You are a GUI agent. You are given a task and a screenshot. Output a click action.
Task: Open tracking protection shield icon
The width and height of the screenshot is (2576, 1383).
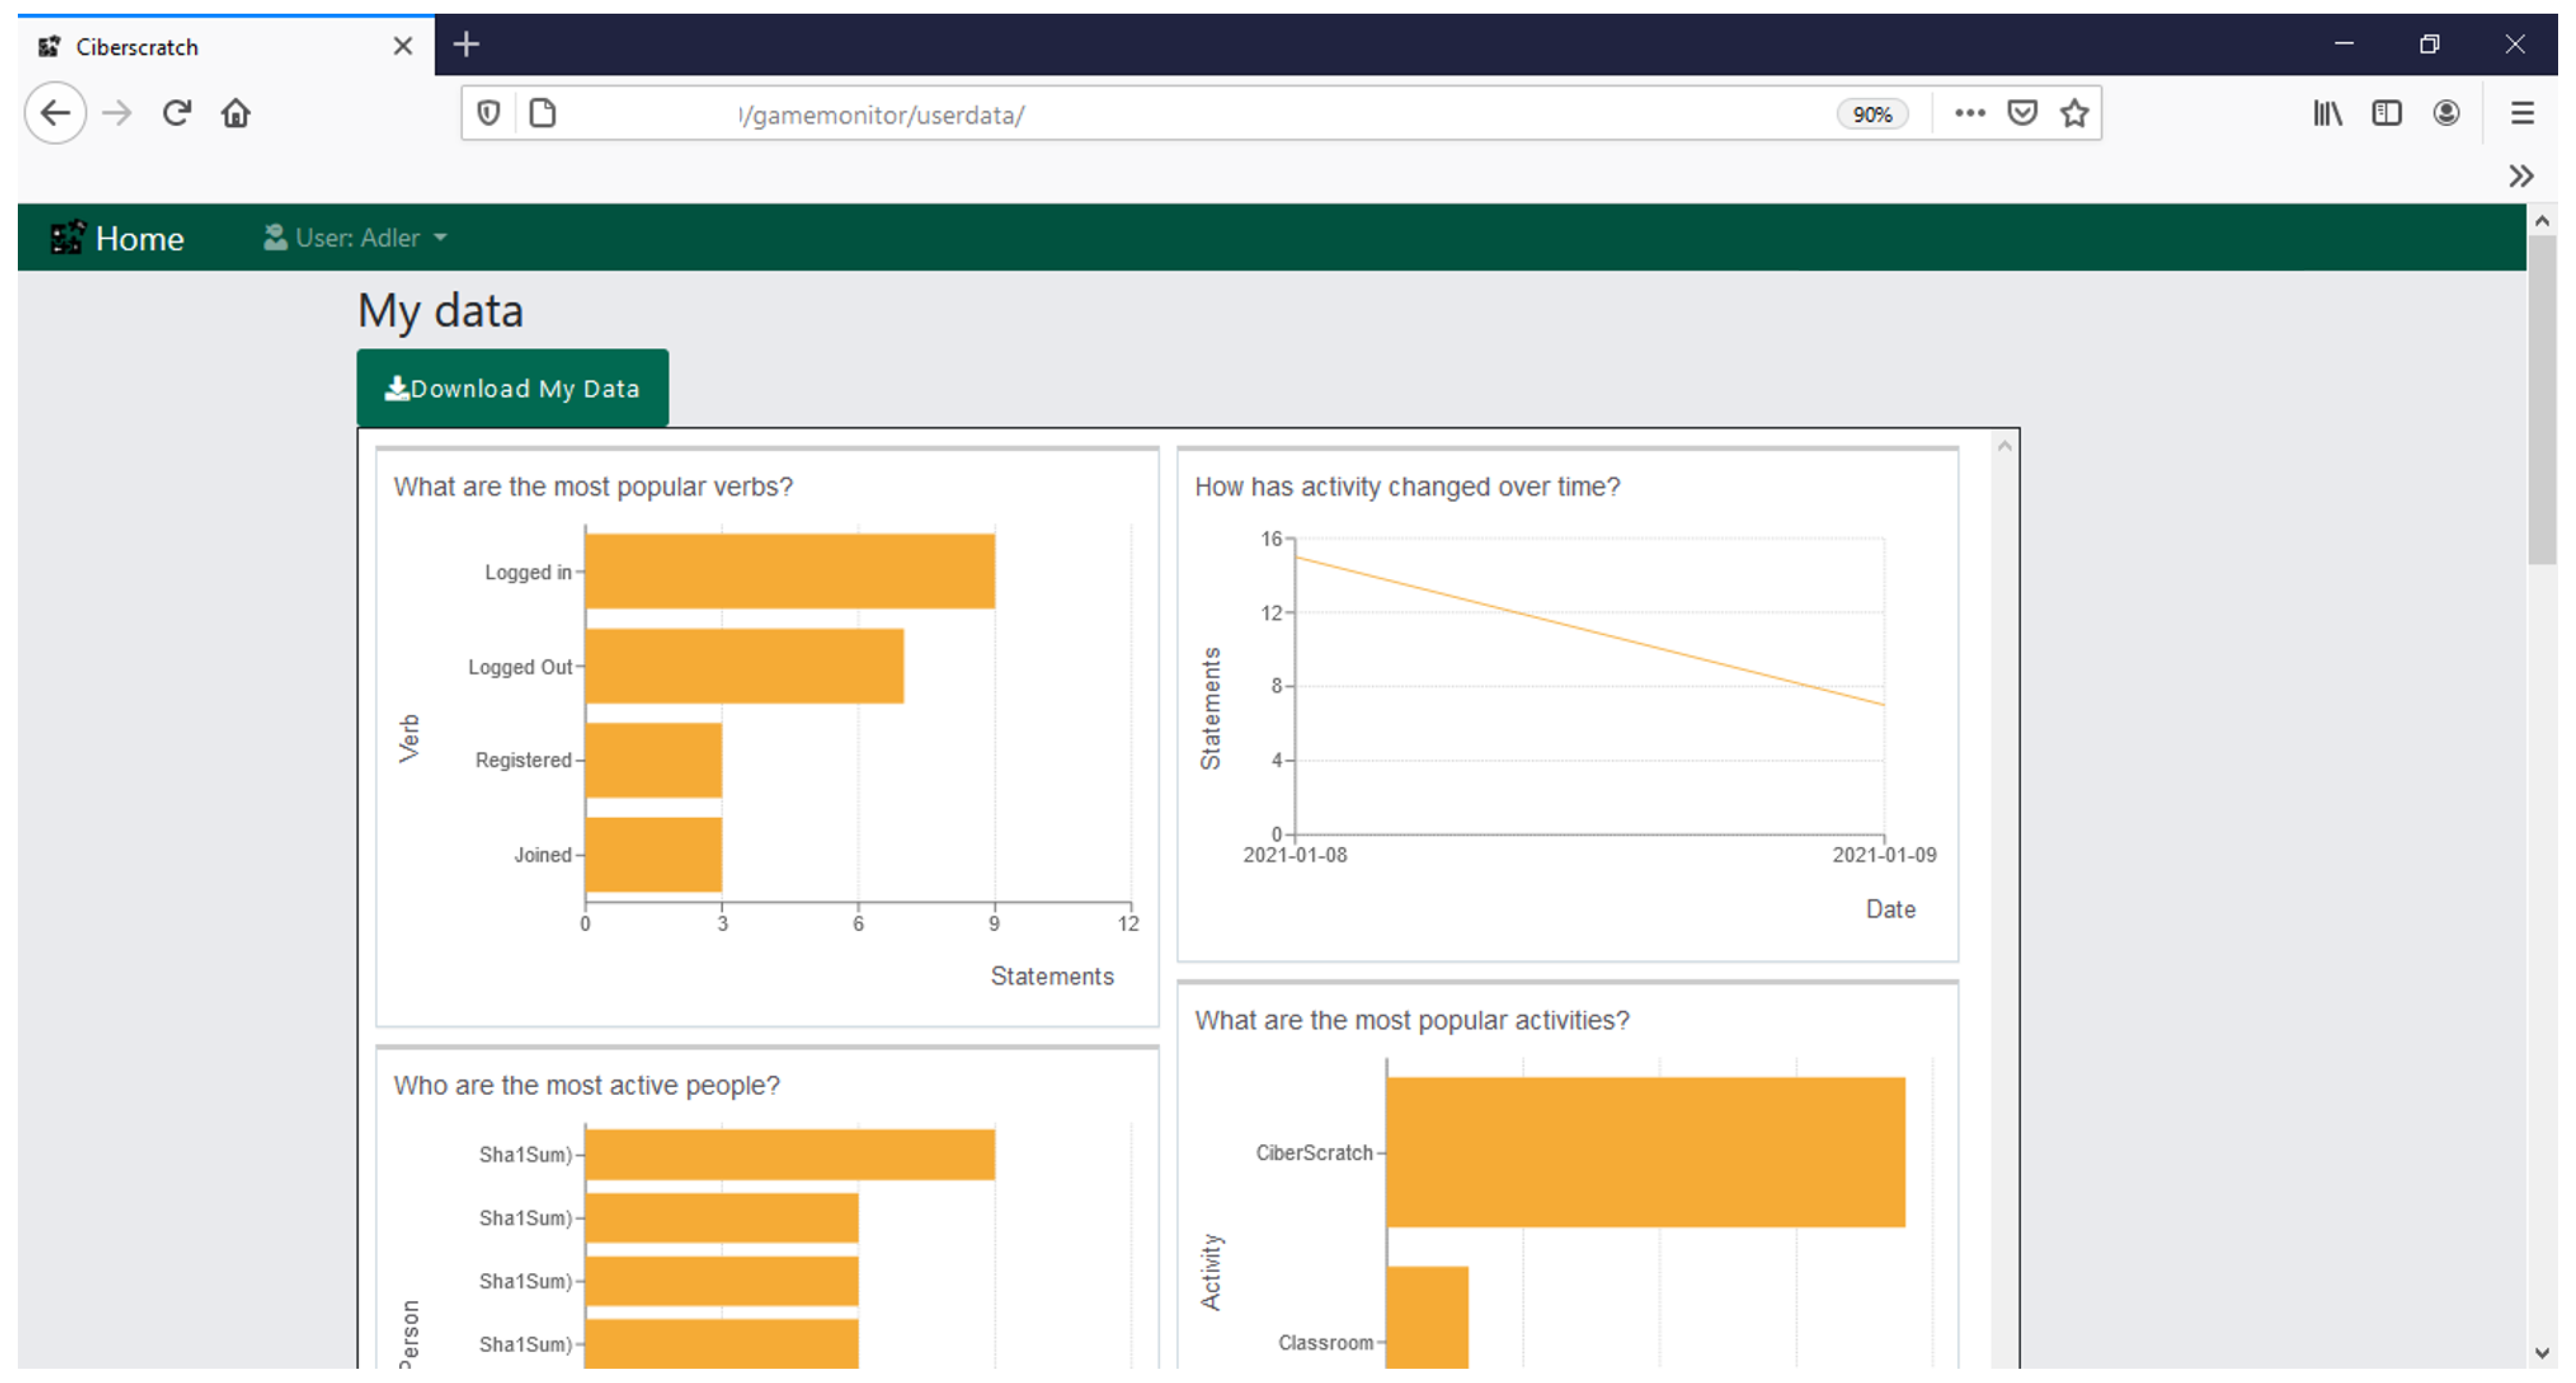488,113
